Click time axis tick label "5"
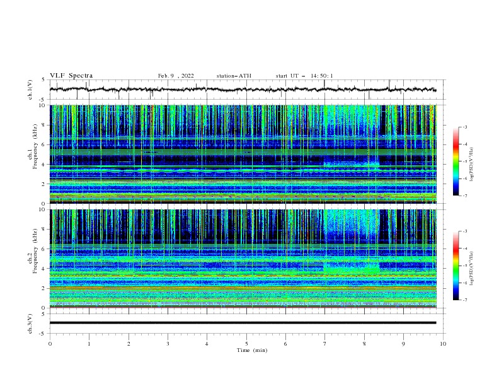This screenshot has height=386, width=499. coord(246,344)
